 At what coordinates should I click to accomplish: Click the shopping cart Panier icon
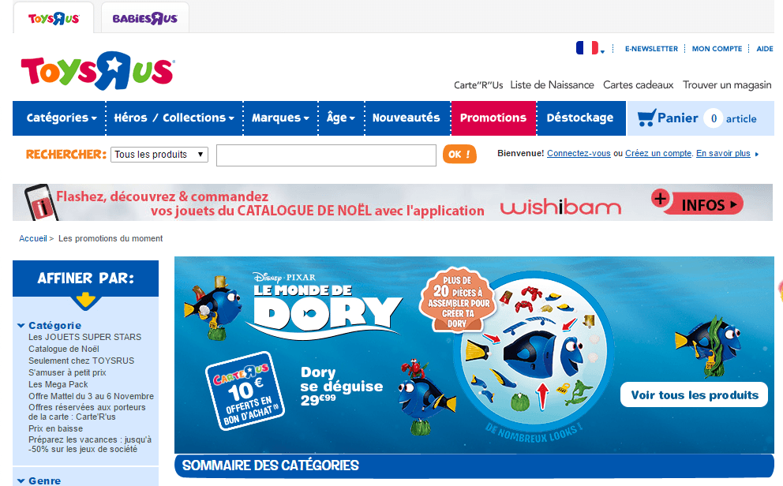(646, 118)
